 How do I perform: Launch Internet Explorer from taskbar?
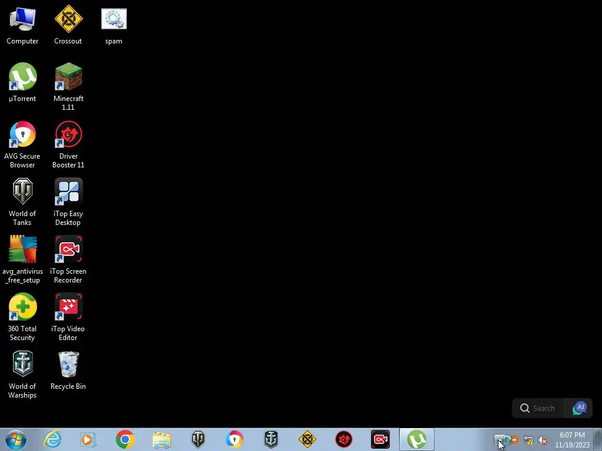52,439
